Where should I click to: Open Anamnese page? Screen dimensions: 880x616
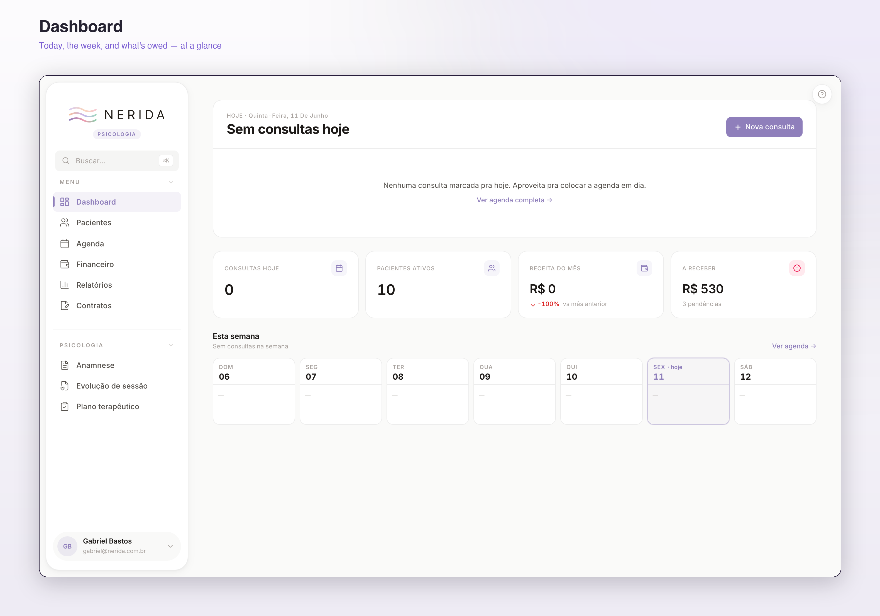click(117, 365)
